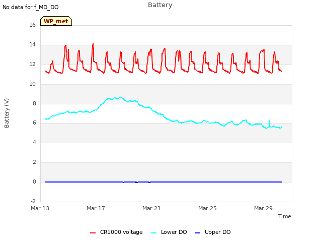The height and width of the screenshot is (242, 322).
Task: Click the Mar 25 x-axis tick label
Action: point(207,208)
